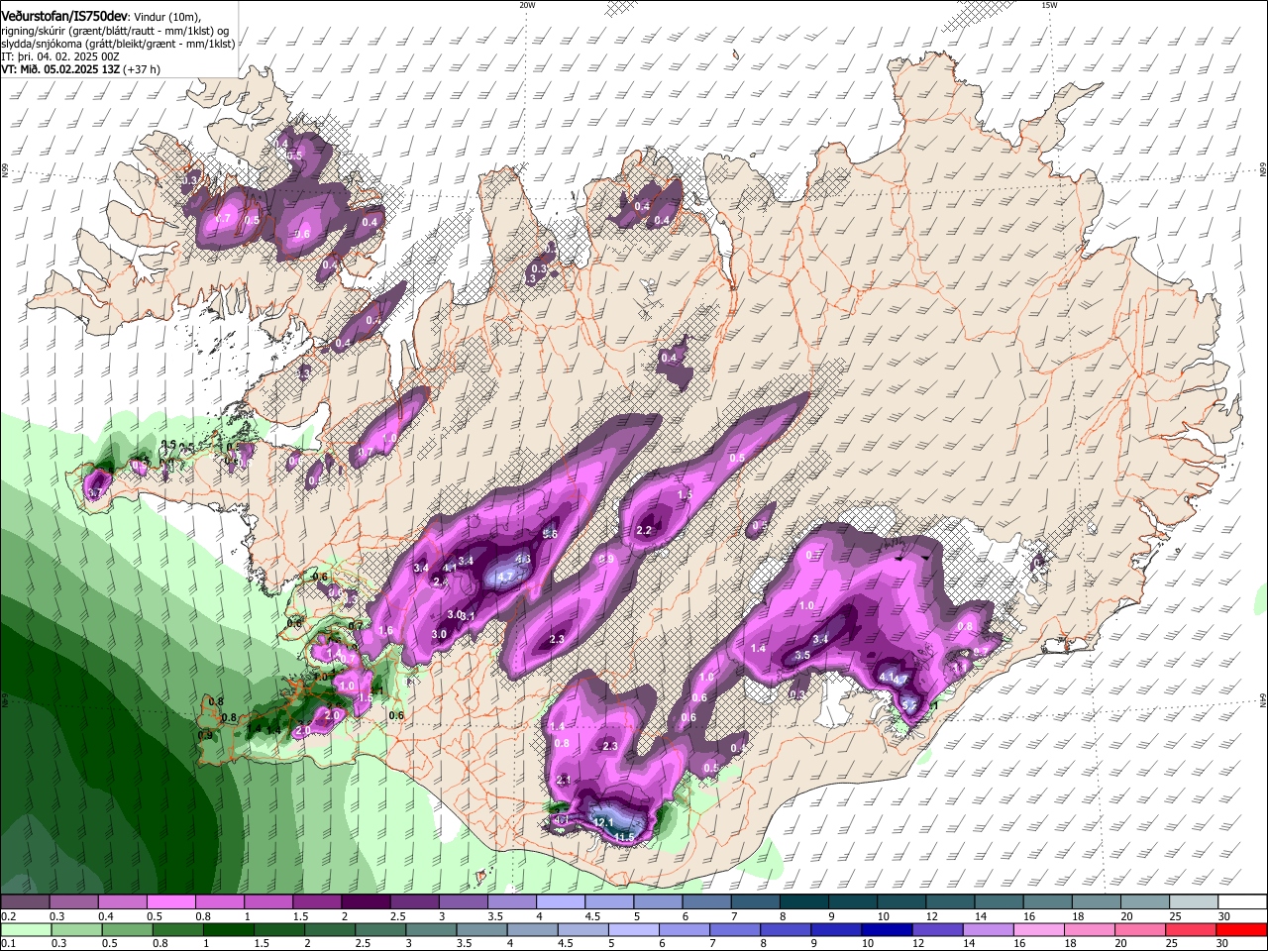Click the IT init time '04. 02. 2025 00Z'
Screen dimensions: 1268x951
pyautogui.click(x=79, y=57)
